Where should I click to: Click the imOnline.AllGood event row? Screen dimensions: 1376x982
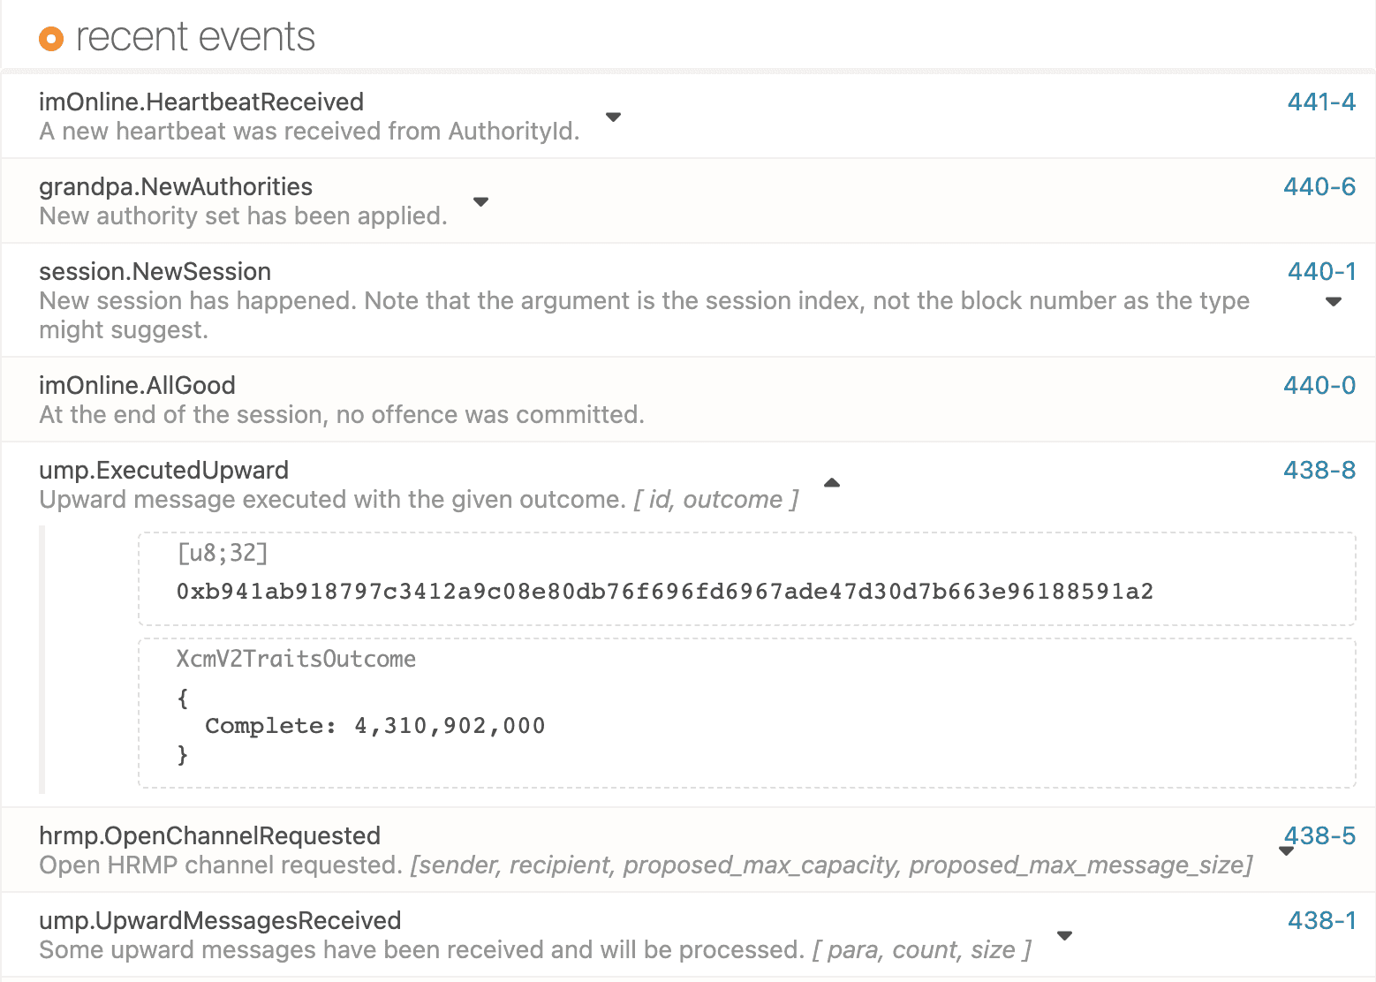353,399
